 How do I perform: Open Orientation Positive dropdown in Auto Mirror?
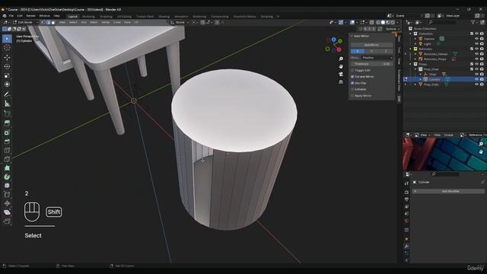tap(377, 58)
